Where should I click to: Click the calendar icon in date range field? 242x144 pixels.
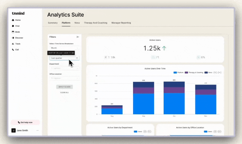pyautogui.click(x=77, y=58)
